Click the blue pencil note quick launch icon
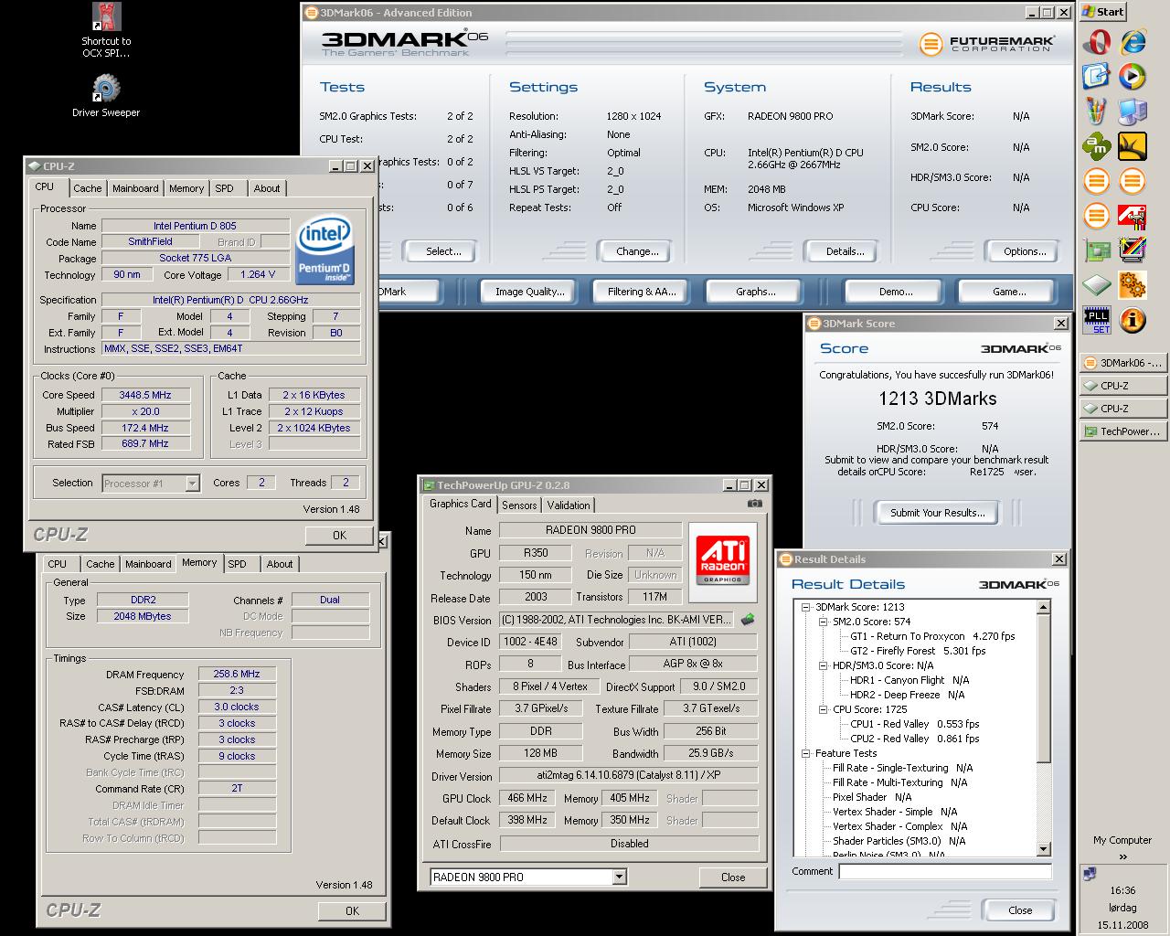This screenshot has width=1170, height=936. [1096, 77]
